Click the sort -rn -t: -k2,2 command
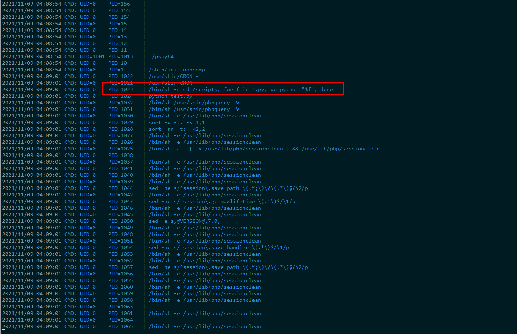This screenshot has width=517, height=334. tap(176, 129)
